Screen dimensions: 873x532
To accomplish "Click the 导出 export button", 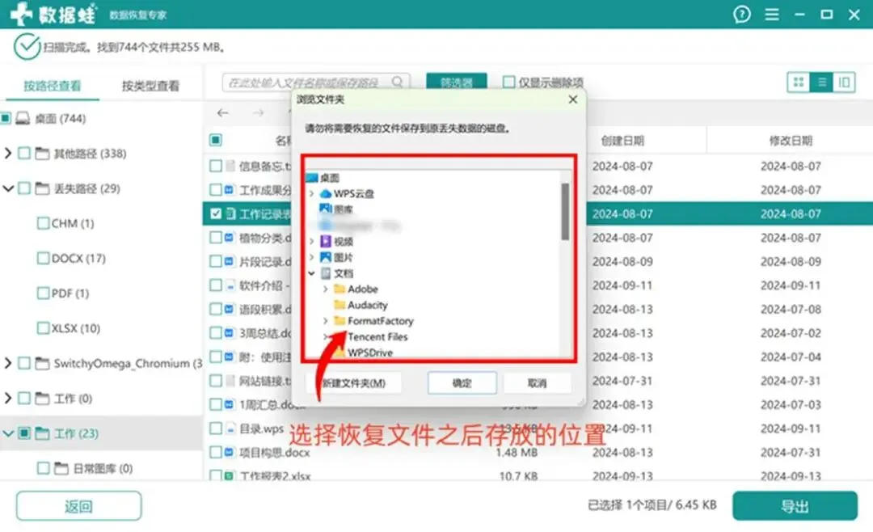I will tap(795, 506).
